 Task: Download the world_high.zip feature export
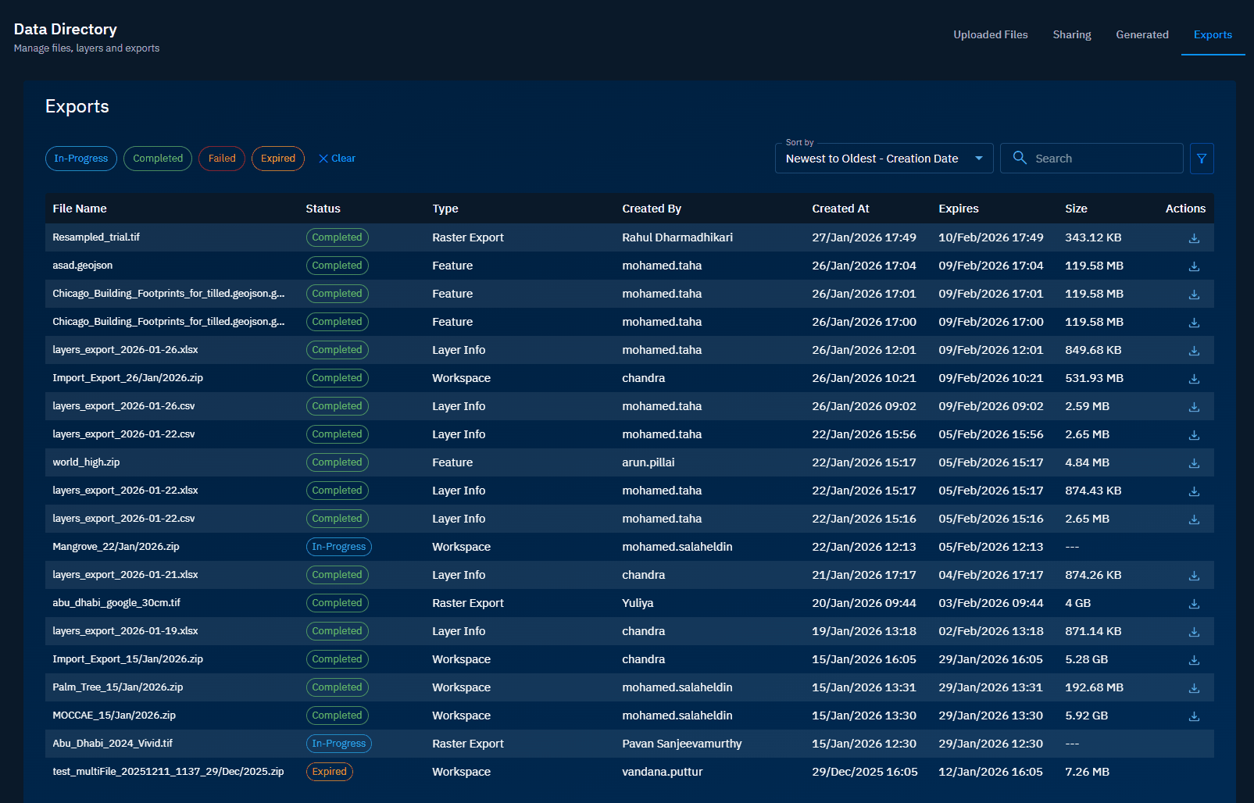coord(1193,462)
